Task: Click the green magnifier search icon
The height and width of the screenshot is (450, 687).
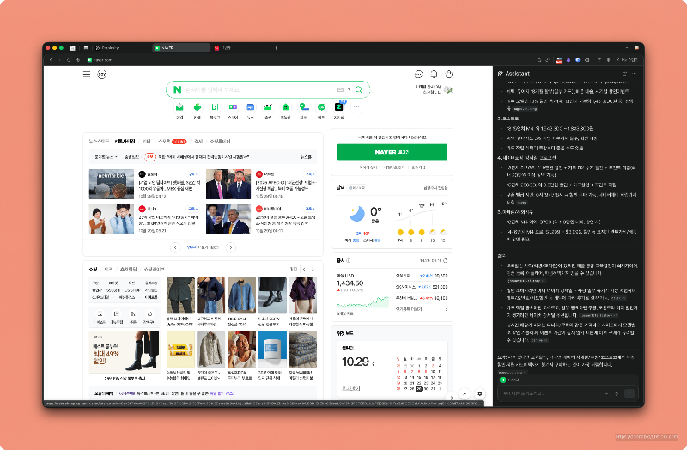Action: coord(359,90)
